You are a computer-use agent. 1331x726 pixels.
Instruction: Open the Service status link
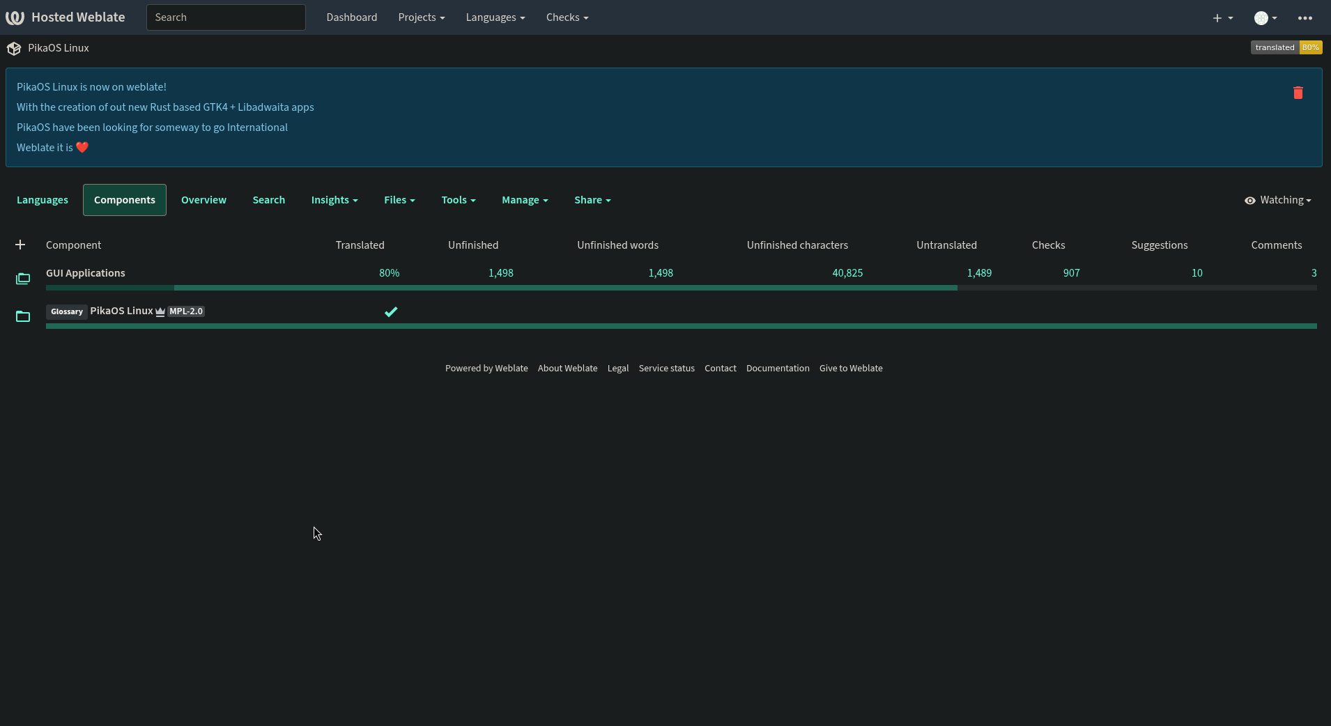[x=667, y=369]
